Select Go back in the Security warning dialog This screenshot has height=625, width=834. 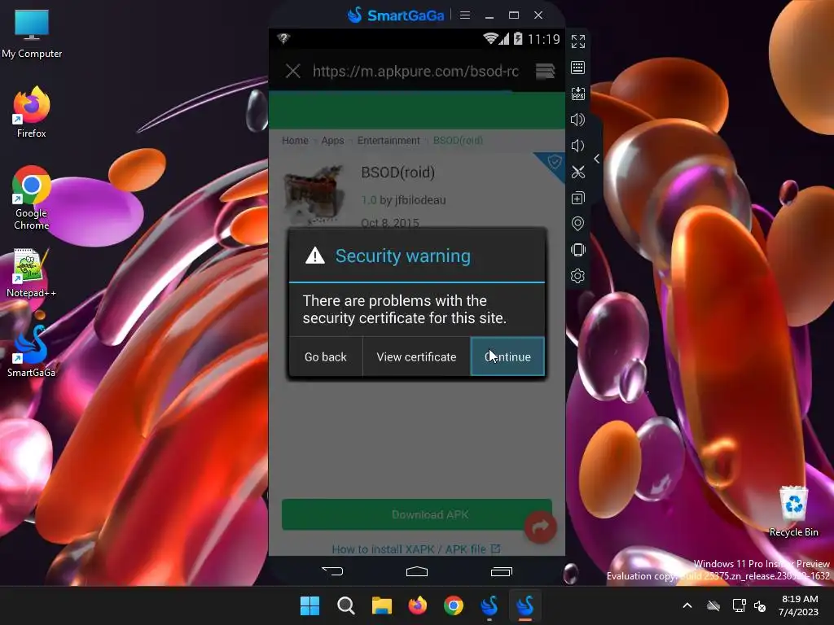point(326,356)
